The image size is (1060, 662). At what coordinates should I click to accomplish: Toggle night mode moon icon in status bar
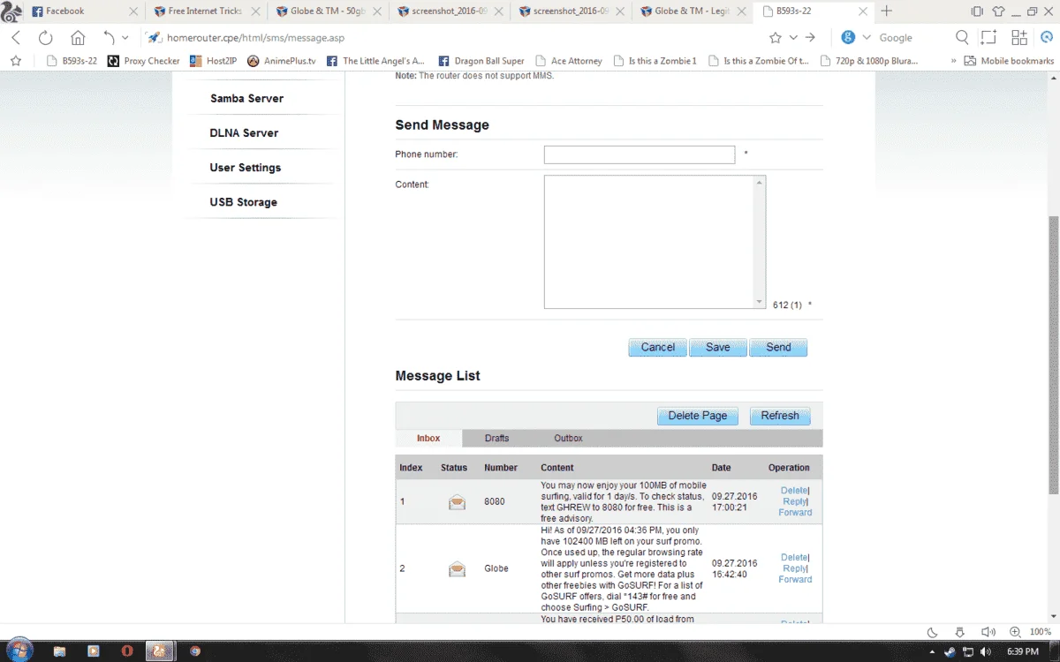[932, 631]
